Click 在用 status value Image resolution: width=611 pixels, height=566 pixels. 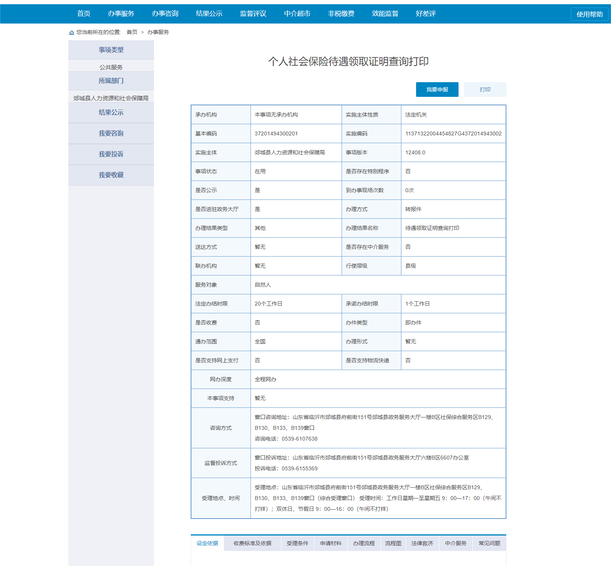point(260,171)
